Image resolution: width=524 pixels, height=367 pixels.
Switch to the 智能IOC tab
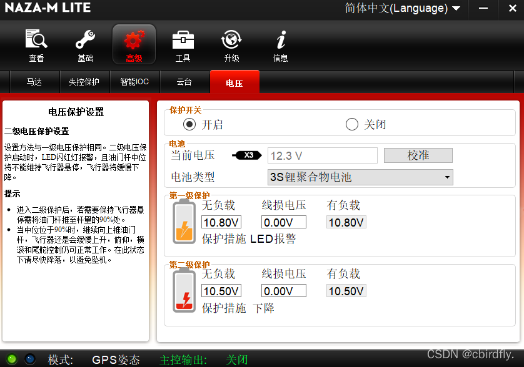click(134, 82)
